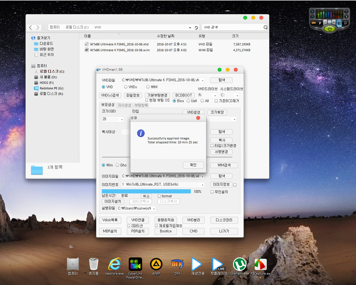This screenshot has width=356, height=285.
Task: Go back in Explorer window
Action: 31,27
